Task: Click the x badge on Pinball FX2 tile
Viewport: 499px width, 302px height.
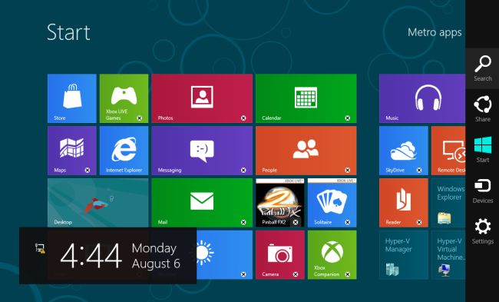Action: [x=296, y=222]
